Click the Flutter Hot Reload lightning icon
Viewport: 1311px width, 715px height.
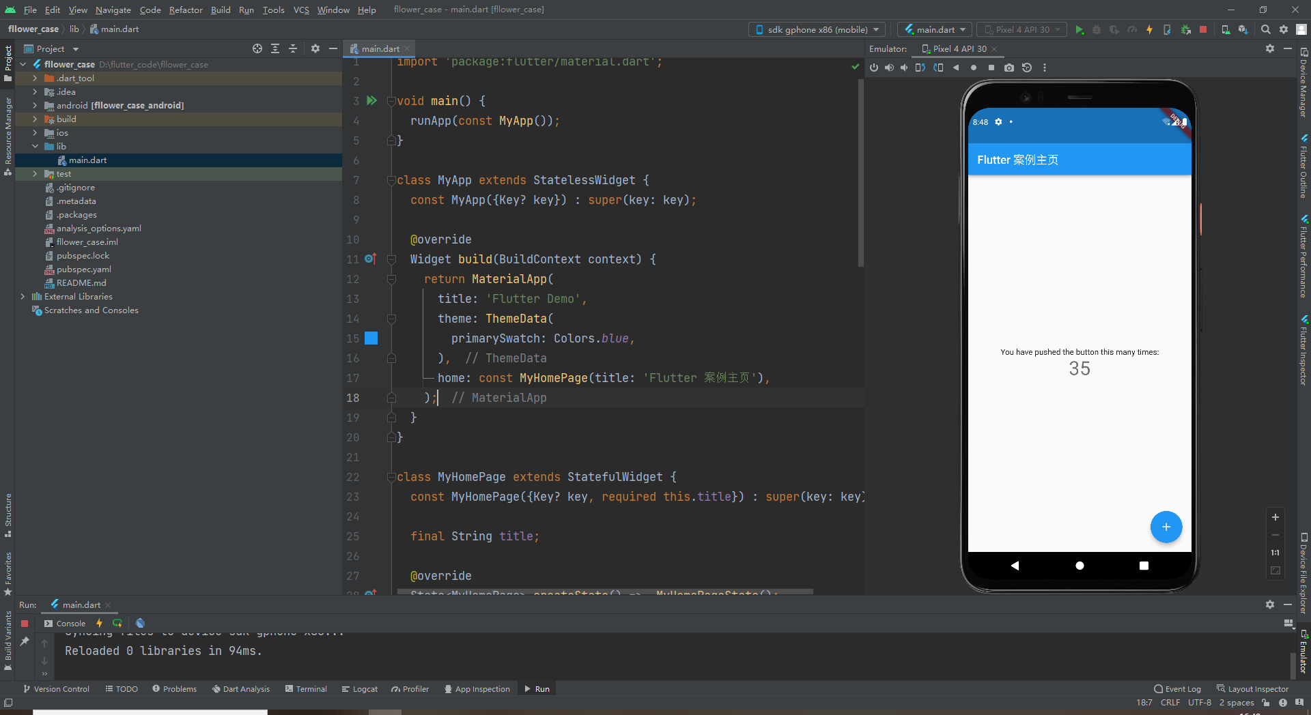[1150, 29]
